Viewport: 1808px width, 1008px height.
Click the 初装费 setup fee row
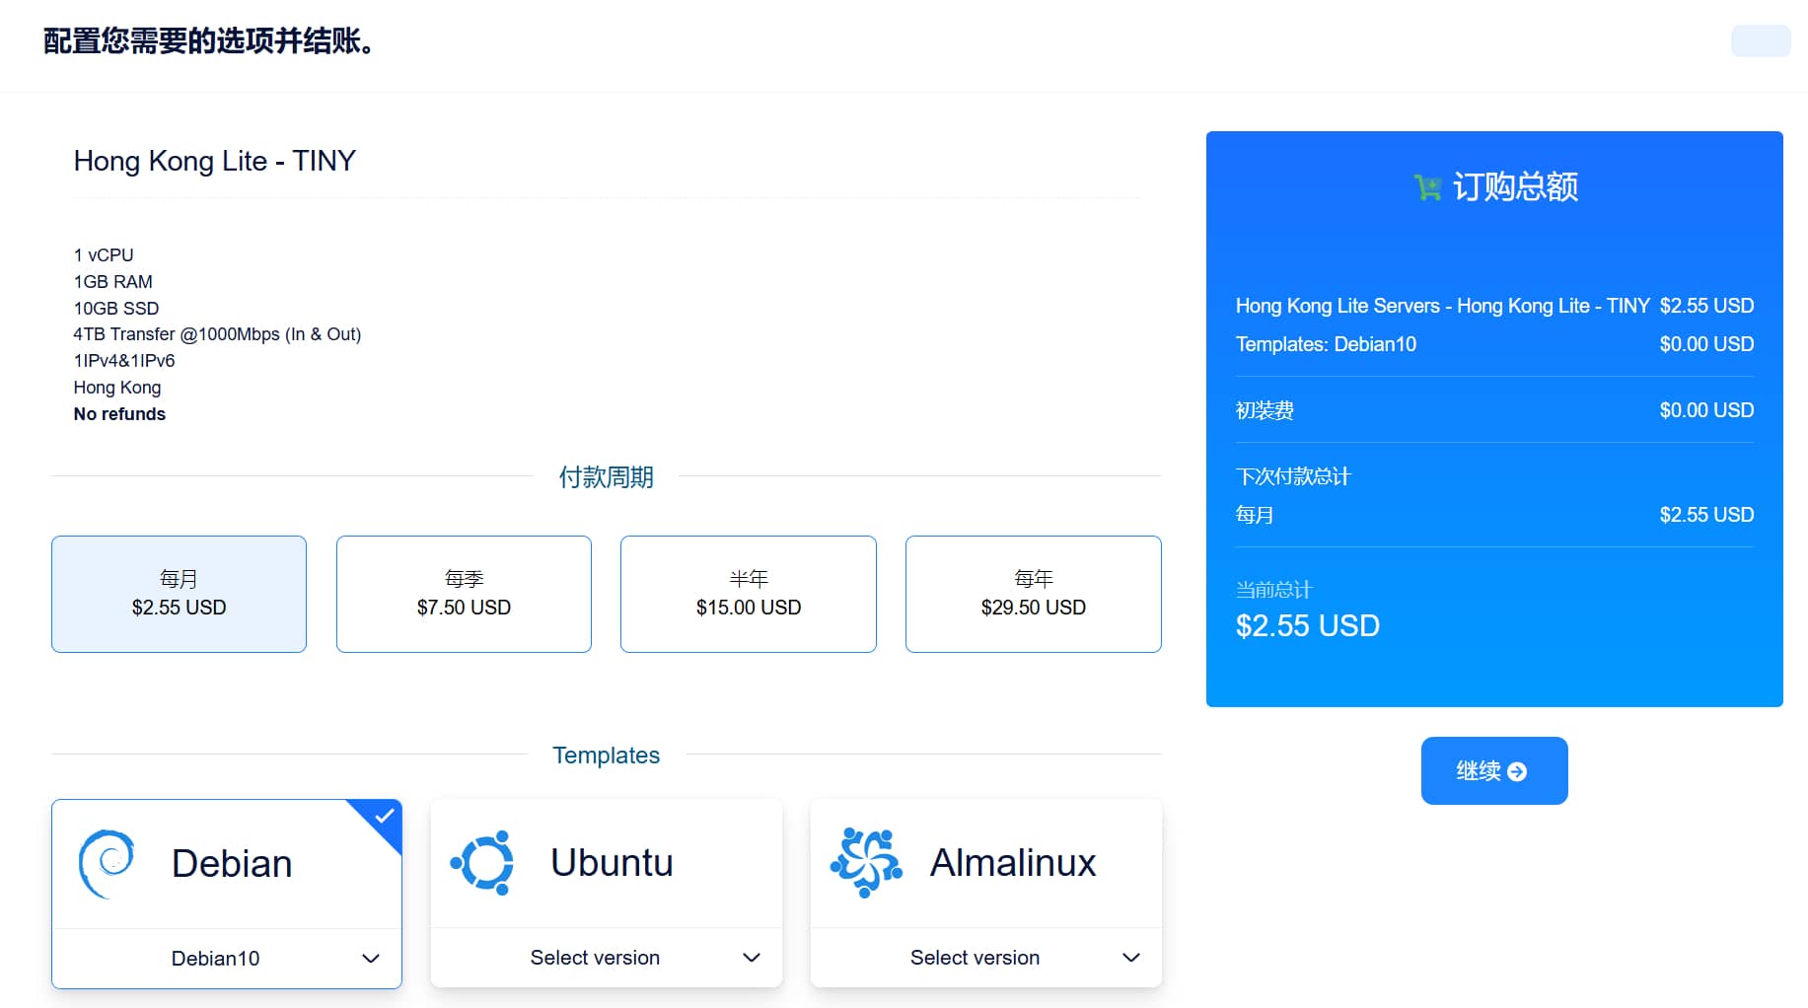1494,410
